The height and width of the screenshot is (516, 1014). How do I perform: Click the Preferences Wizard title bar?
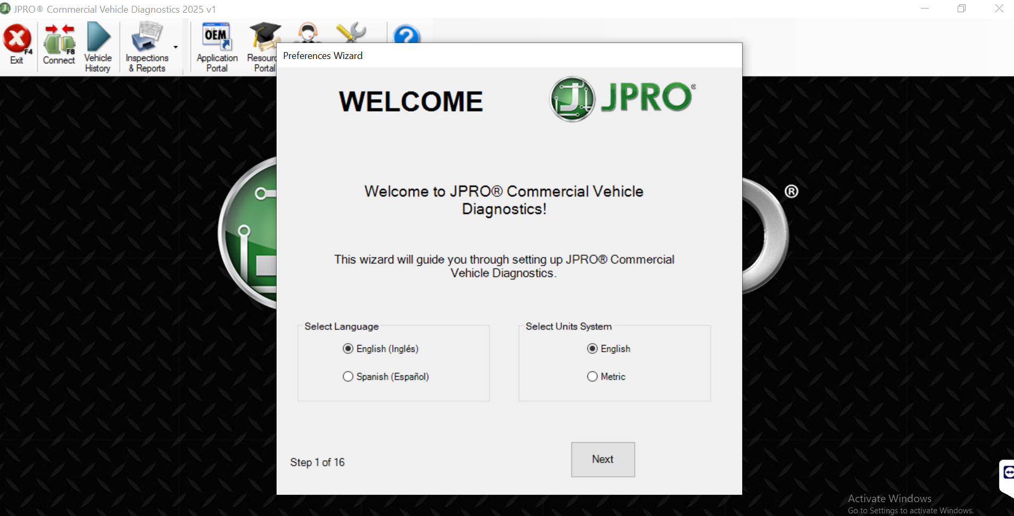509,56
